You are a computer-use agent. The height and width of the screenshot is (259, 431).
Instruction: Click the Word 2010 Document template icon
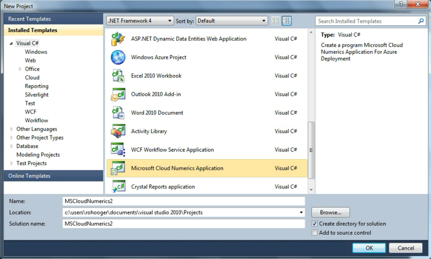point(118,113)
